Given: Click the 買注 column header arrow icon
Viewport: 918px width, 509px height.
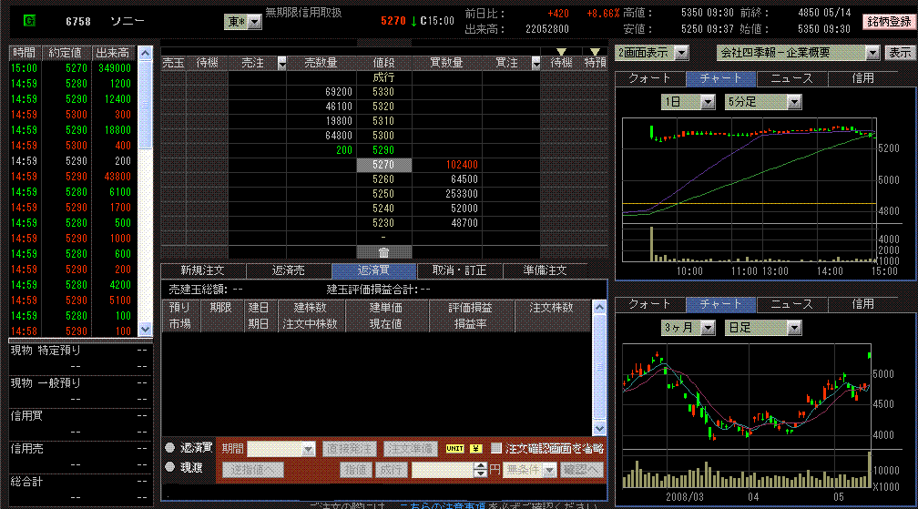Looking at the screenshot, I should 534,63.
